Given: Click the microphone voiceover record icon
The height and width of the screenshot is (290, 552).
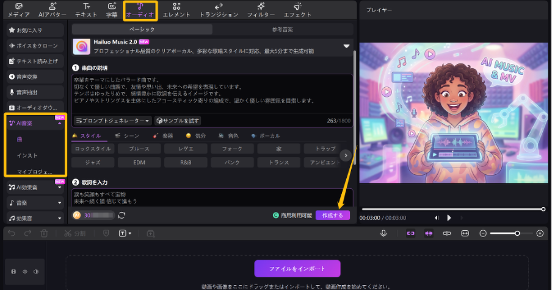Looking at the screenshot, I should pyautogui.click(x=383, y=233).
